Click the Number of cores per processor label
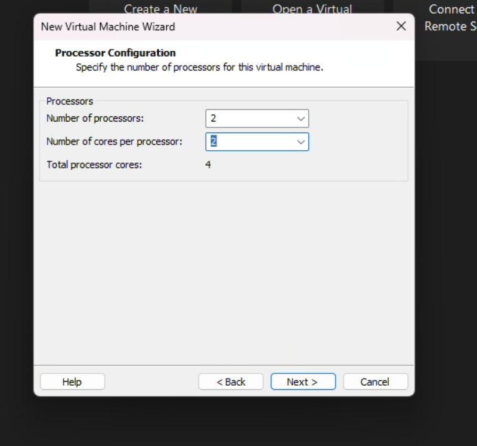The image size is (477, 446). click(x=114, y=141)
